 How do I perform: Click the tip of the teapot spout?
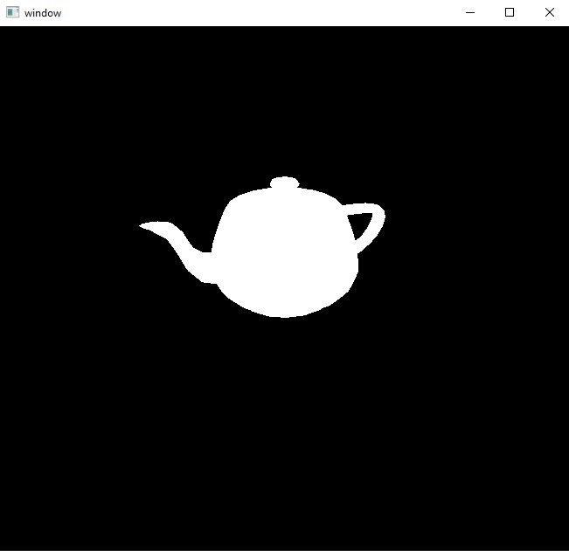142,226
